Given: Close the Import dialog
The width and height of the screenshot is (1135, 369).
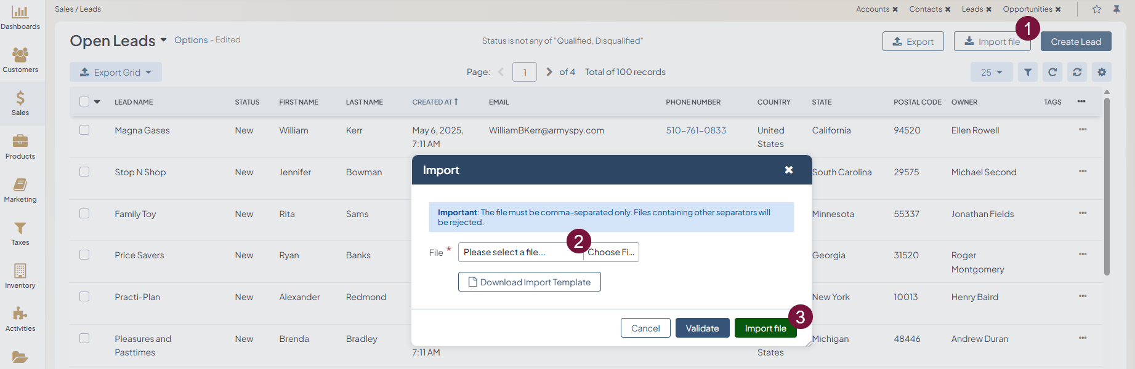Looking at the screenshot, I should click(x=789, y=170).
